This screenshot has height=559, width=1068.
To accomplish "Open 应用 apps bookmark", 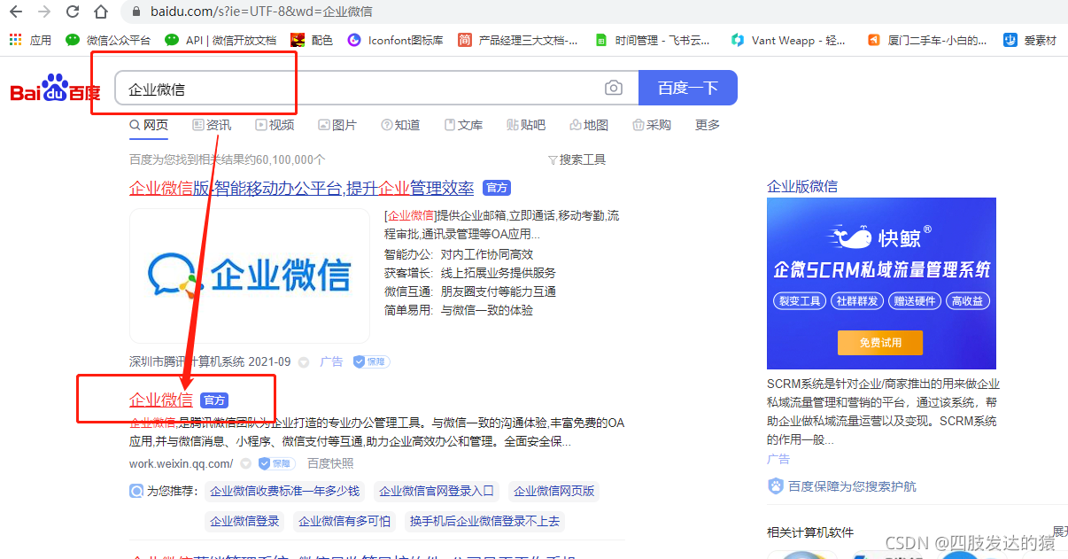I will pyautogui.click(x=30, y=40).
